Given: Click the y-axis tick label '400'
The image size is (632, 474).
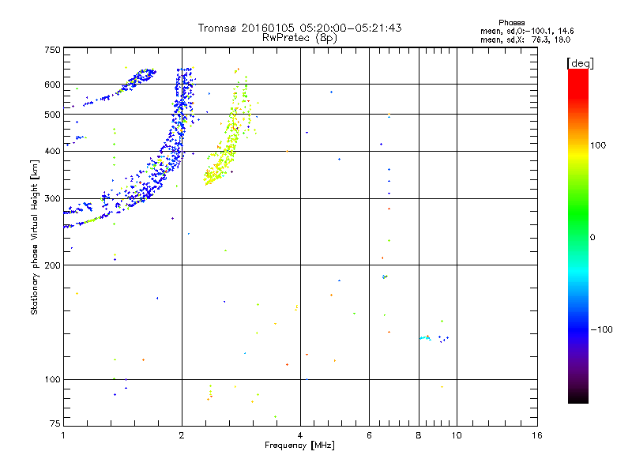Looking at the screenshot, I should (x=52, y=151).
